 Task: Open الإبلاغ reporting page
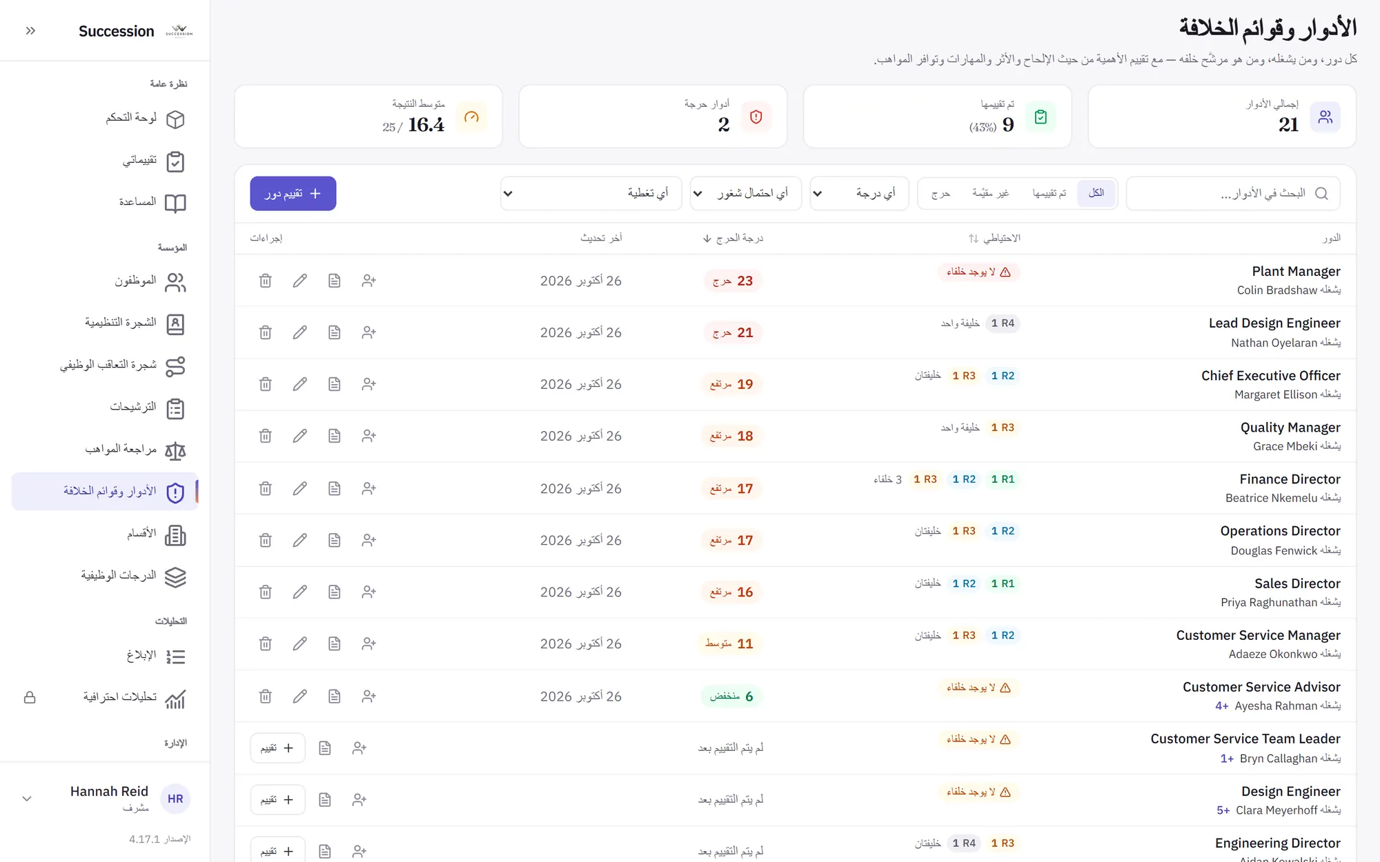point(155,656)
